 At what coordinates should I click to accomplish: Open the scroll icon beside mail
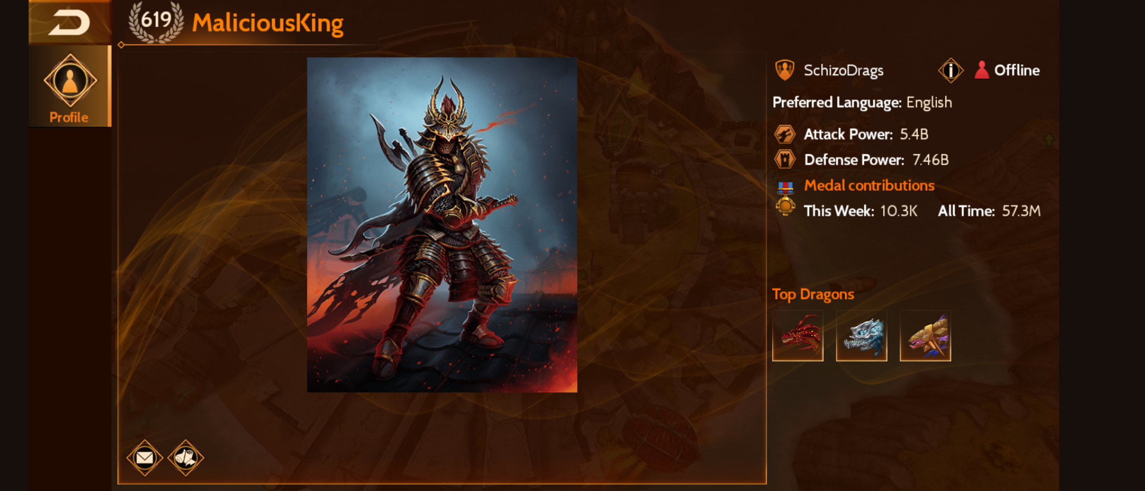pyautogui.click(x=185, y=457)
